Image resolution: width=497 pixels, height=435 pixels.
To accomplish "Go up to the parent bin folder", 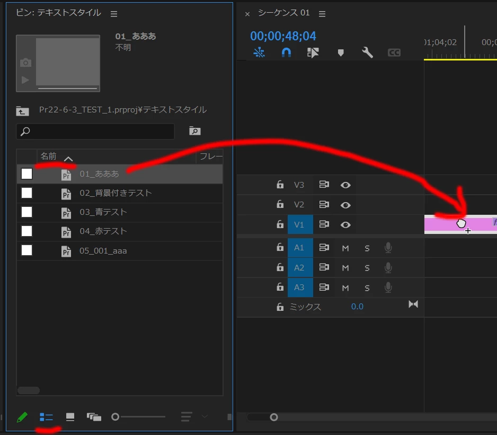I will [22, 111].
